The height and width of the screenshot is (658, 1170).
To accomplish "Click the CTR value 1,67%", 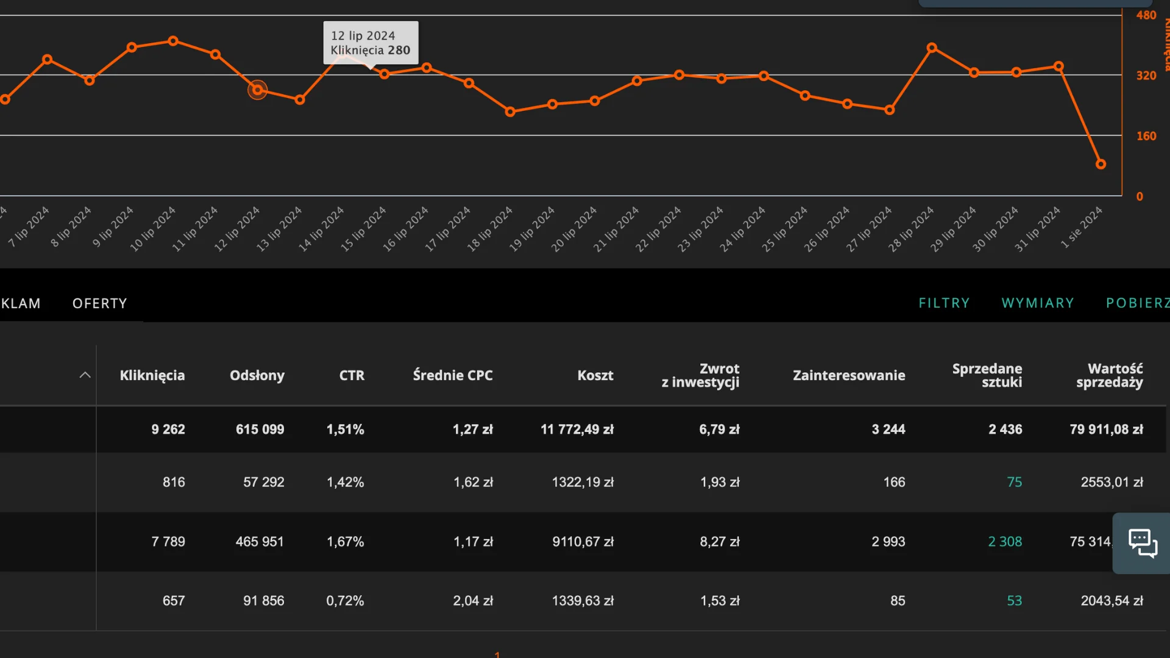I will click(345, 542).
